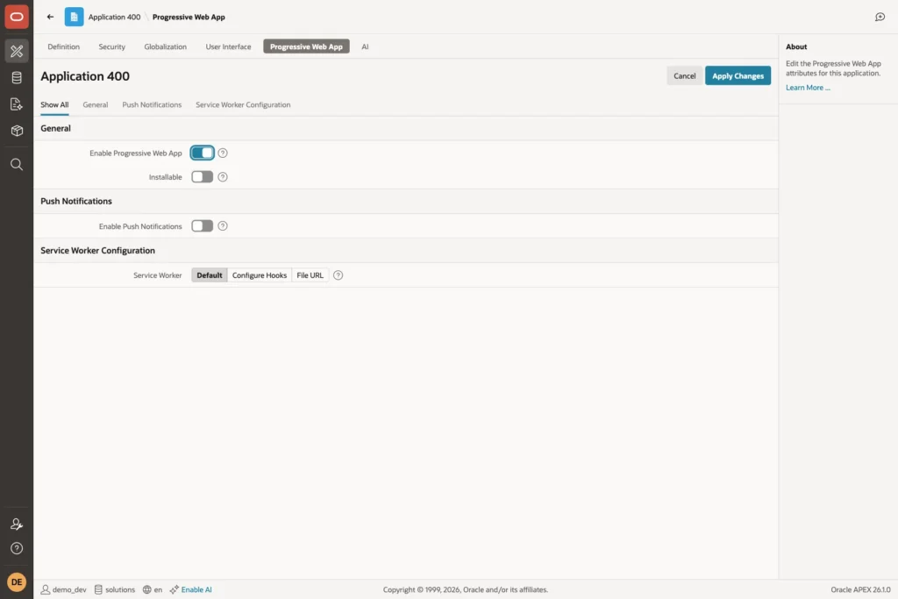Open Help question mark in sidebar
The width and height of the screenshot is (898, 599).
pos(17,548)
